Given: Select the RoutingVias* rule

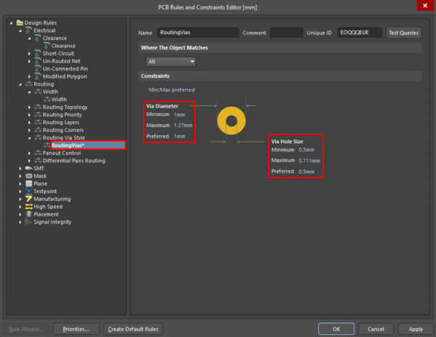Looking at the screenshot, I should (88, 145).
